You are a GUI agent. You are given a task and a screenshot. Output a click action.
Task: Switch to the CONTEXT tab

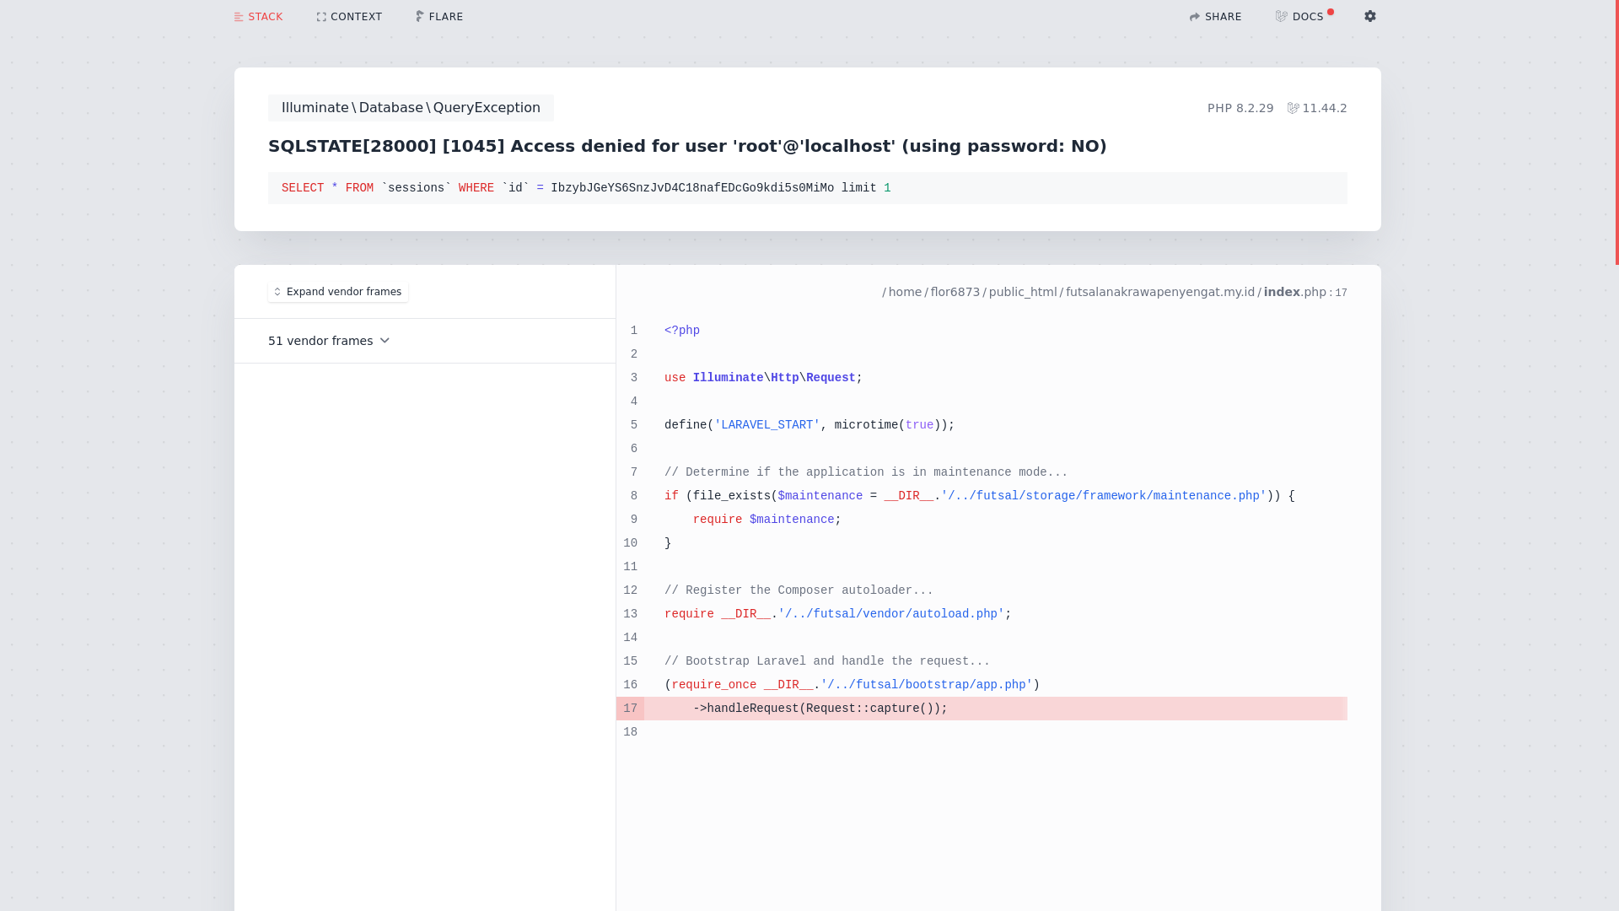point(349,17)
